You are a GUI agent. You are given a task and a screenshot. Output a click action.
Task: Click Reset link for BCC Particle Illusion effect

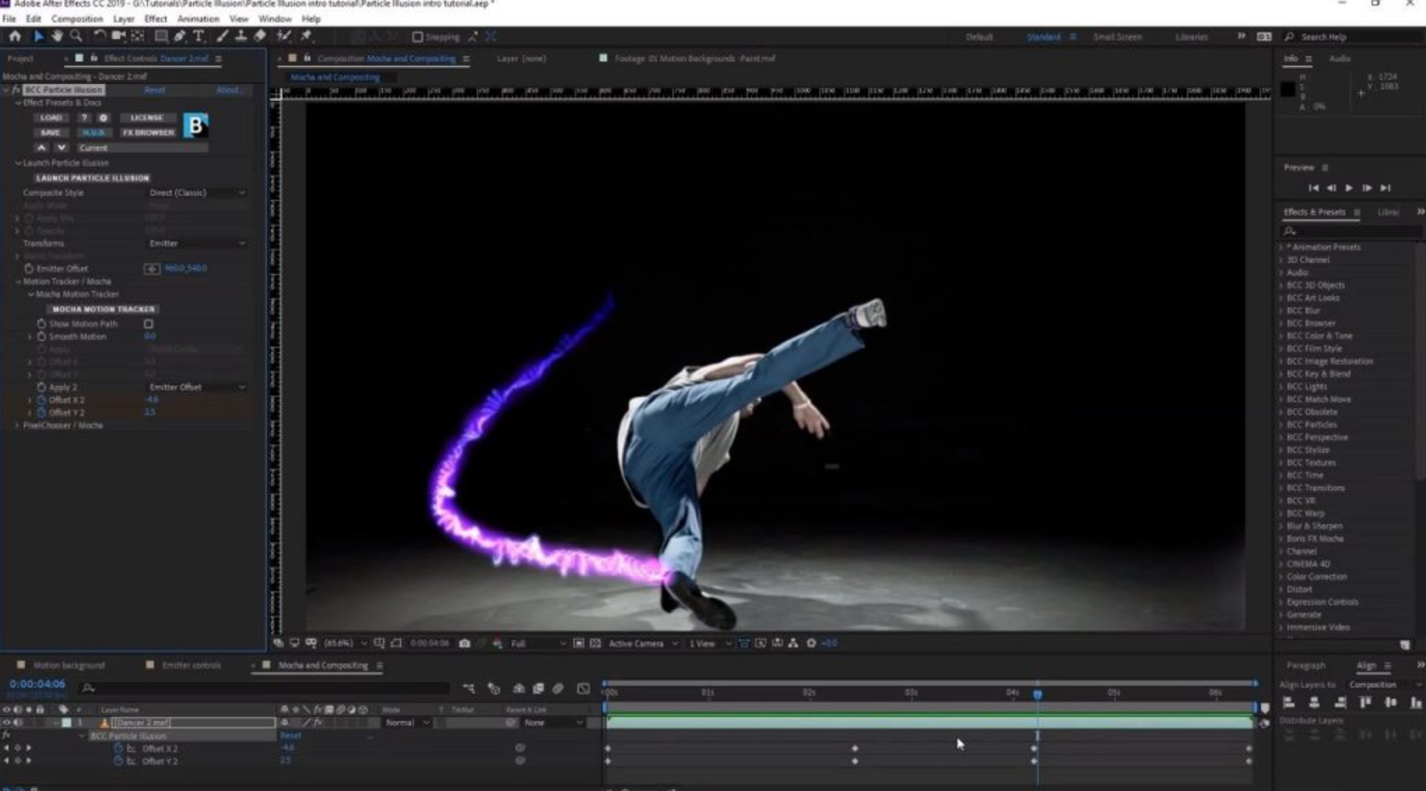pyautogui.click(x=155, y=90)
